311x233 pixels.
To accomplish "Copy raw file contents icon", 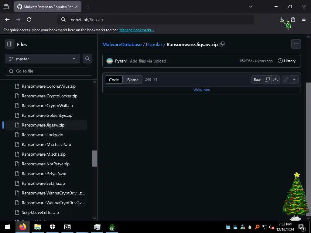I will click(267, 80).
